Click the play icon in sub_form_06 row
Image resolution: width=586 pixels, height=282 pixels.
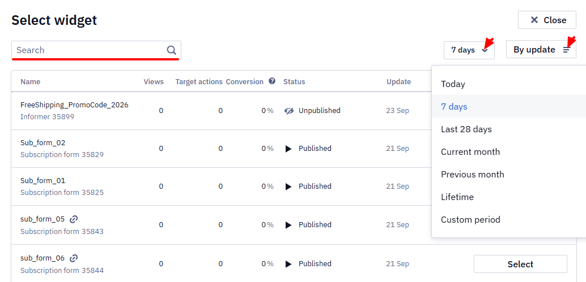[x=288, y=264]
